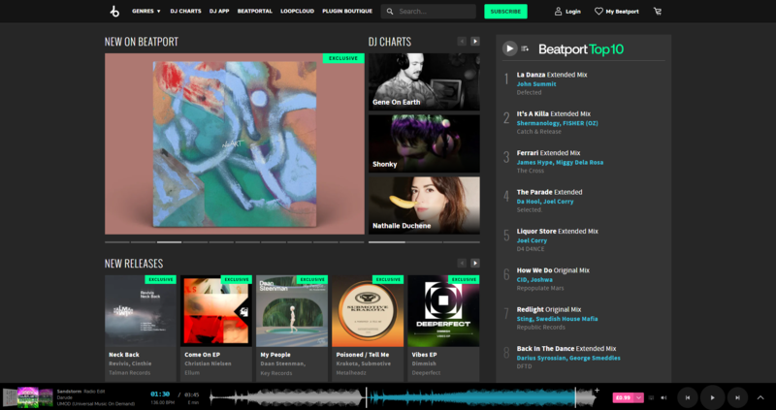Show next DJ Charts slide
Screen dimensions: 776x410
point(475,42)
